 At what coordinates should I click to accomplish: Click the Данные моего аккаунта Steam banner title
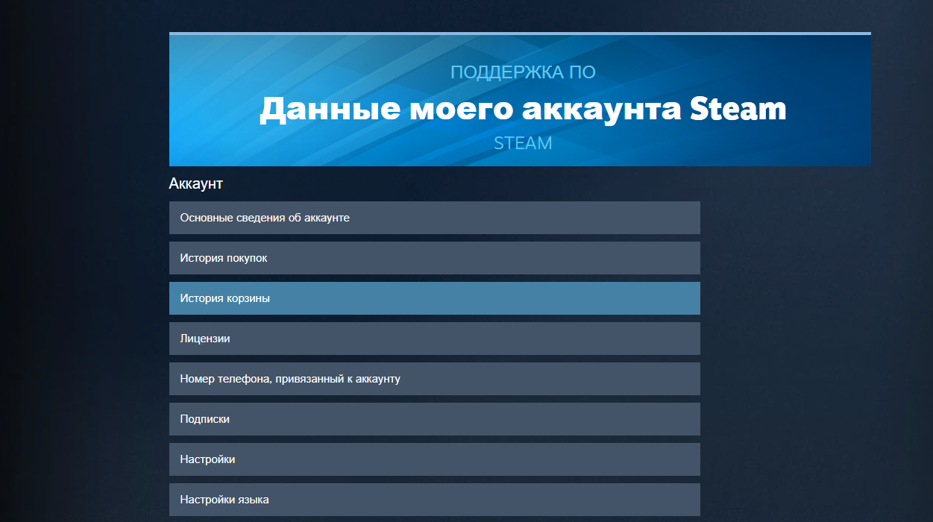coord(523,109)
